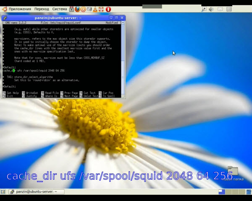Open the Система menu

[x=60, y=9]
